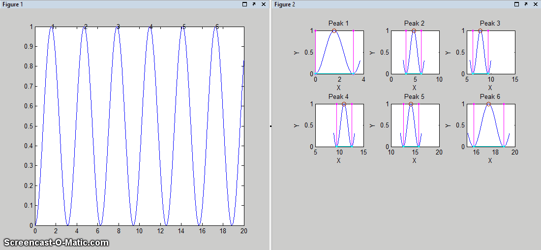Undock Figure 2 using arrow icon

526,4
